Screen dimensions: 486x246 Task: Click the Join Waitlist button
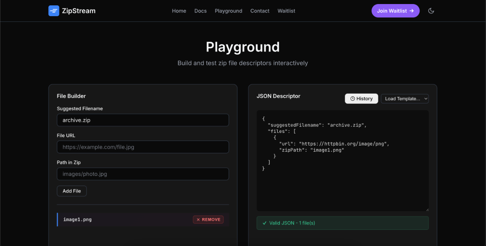(x=395, y=11)
